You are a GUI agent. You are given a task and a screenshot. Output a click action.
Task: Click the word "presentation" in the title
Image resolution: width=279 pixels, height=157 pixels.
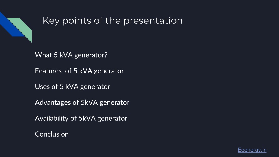(153, 21)
